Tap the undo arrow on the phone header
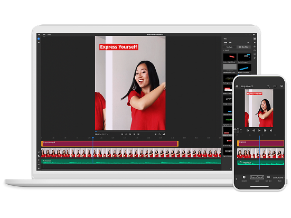This screenshot has width=291, height=218. [x=268, y=86]
